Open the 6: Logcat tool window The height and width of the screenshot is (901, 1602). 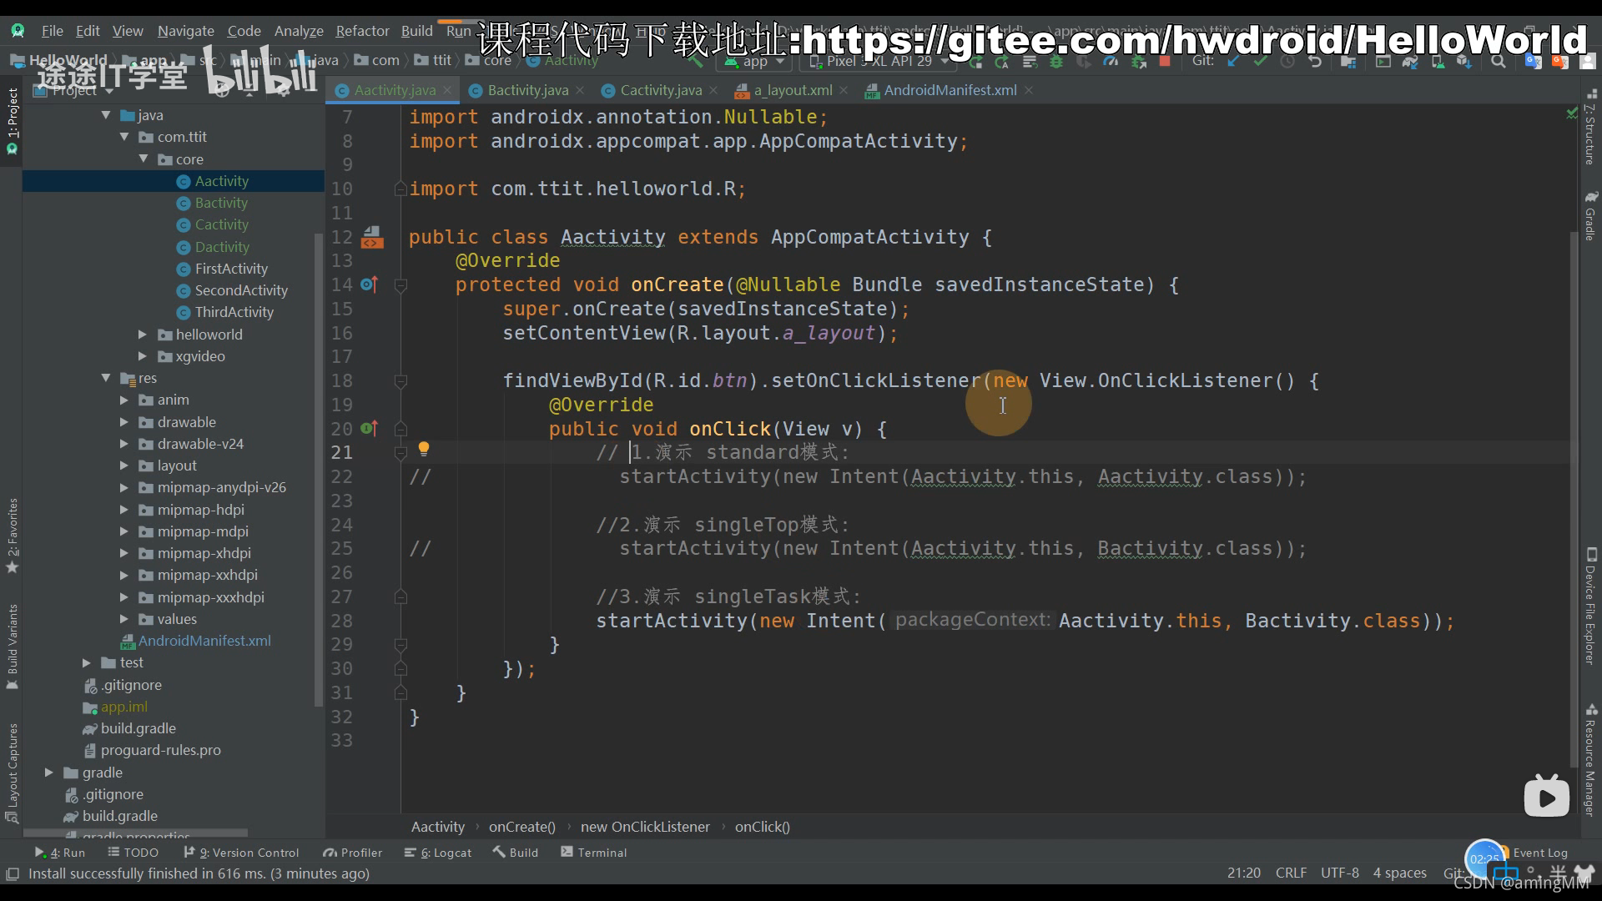438,853
